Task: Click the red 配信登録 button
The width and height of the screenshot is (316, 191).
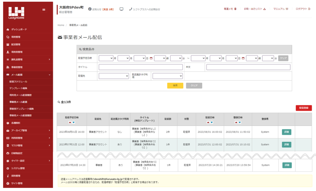Action: (x=303, y=108)
